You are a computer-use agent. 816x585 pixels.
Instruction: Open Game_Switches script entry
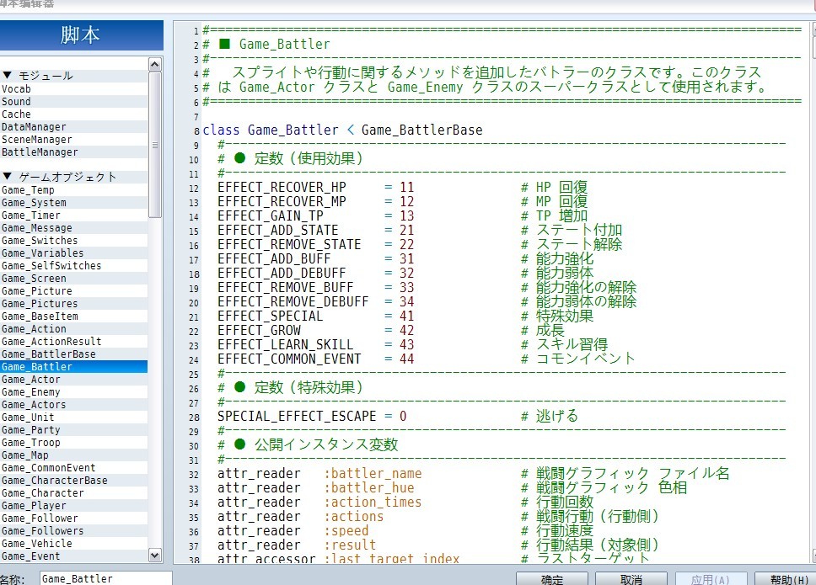point(74,241)
